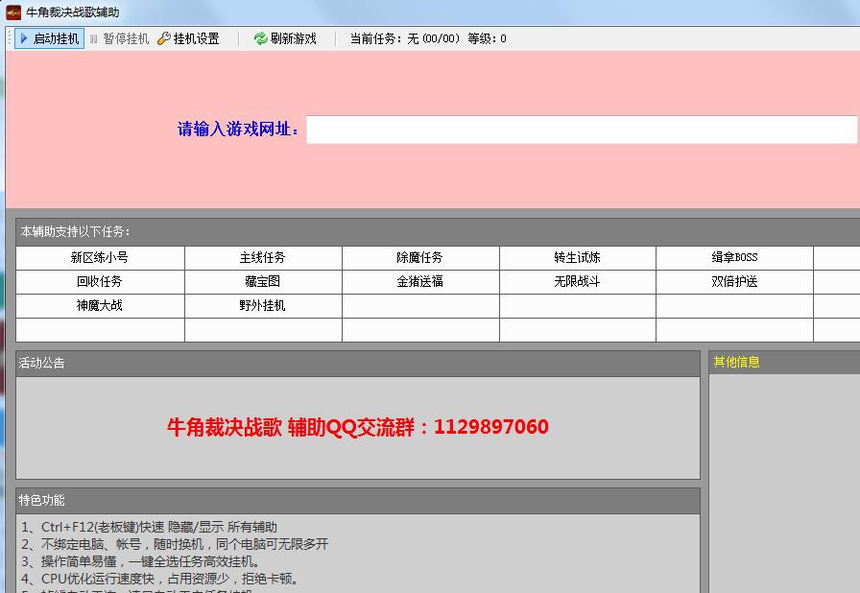Select the 回收任务 task
Viewport: 860px width, 593px height.
[x=99, y=283]
